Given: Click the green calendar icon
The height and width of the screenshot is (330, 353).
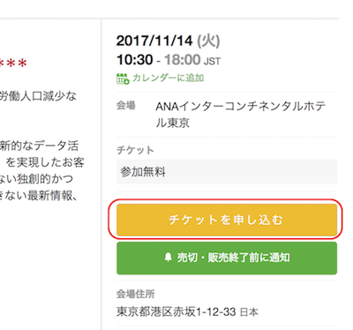Looking at the screenshot, I should 123,79.
